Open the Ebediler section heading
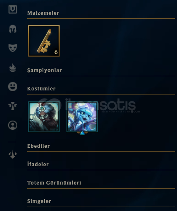Image resolution: width=177 pixels, height=211 pixels. [39, 146]
